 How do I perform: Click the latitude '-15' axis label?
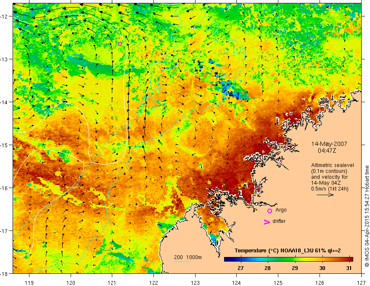click(4, 145)
